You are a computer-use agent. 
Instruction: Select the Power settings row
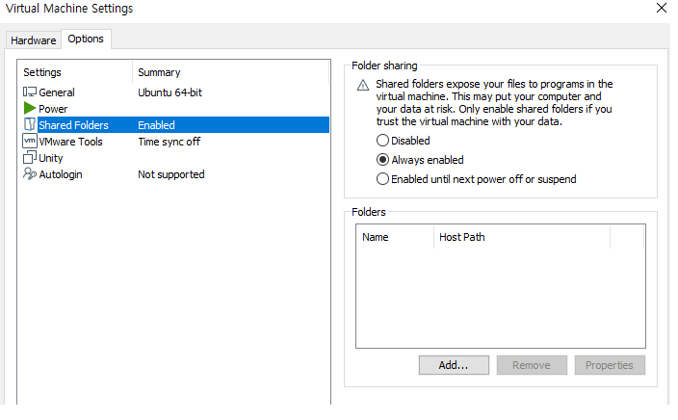pyautogui.click(x=175, y=109)
